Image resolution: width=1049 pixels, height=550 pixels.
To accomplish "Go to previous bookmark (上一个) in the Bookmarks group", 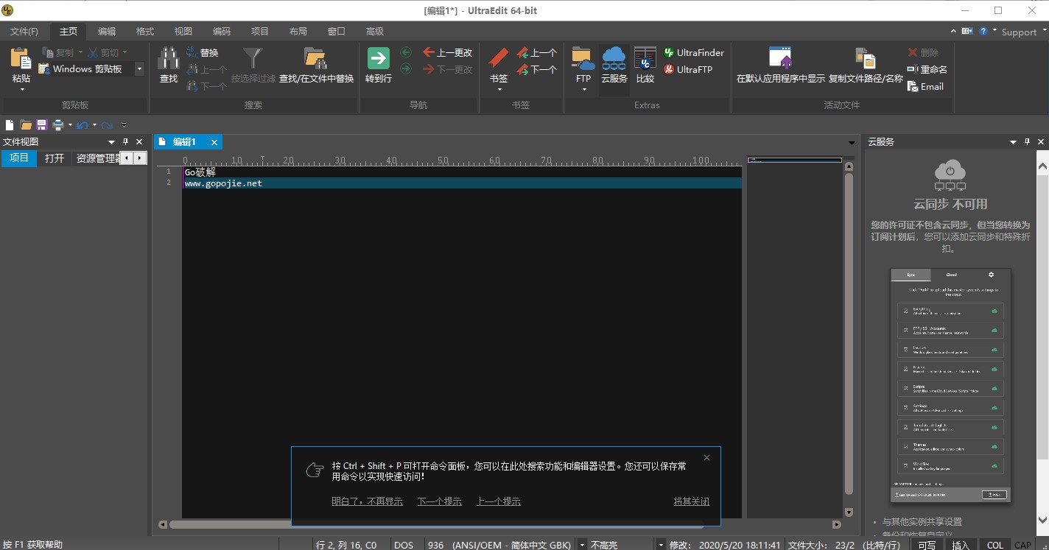I will pos(536,53).
